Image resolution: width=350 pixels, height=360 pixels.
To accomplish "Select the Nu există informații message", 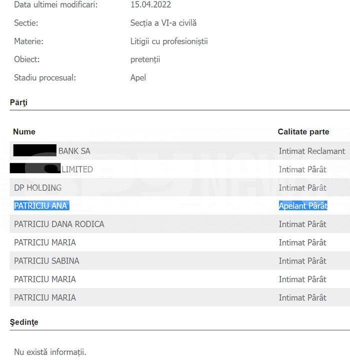I will tap(50, 352).
